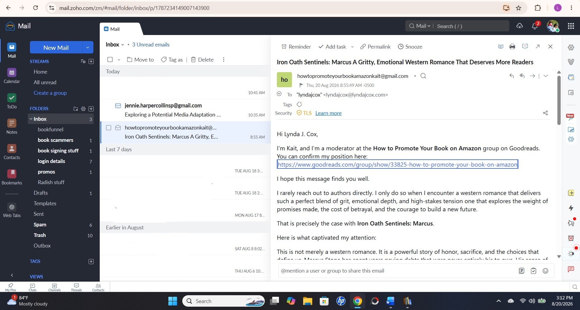Click Create a group link
The width and height of the screenshot is (580, 310).
[50, 93]
